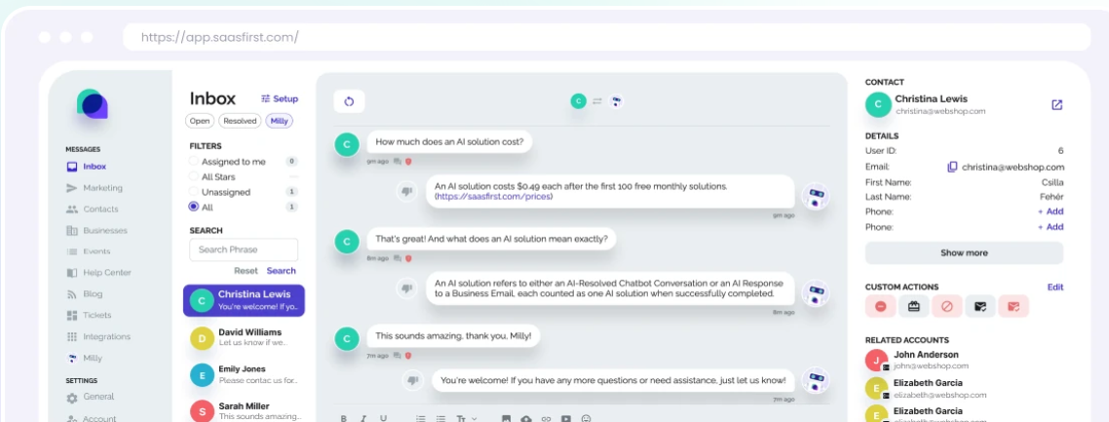The height and width of the screenshot is (422, 1109).
Task: Open the inbox Setup options
Action: tap(280, 99)
